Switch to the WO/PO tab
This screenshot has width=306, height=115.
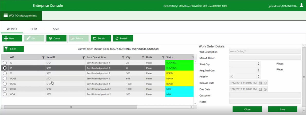point(12,29)
